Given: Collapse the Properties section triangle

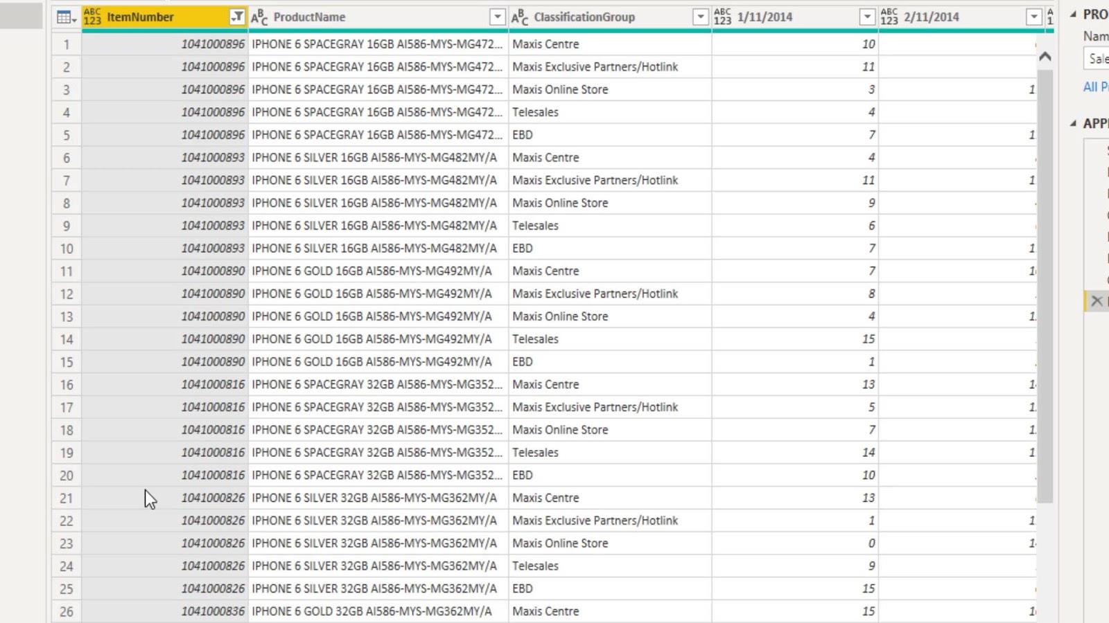Looking at the screenshot, I should 1073,15.
